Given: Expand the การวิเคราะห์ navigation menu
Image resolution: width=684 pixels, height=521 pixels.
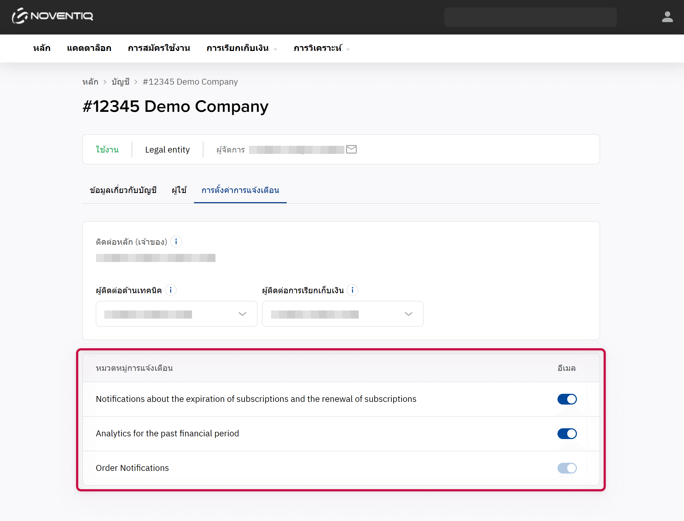Looking at the screenshot, I should tap(321, 48).
